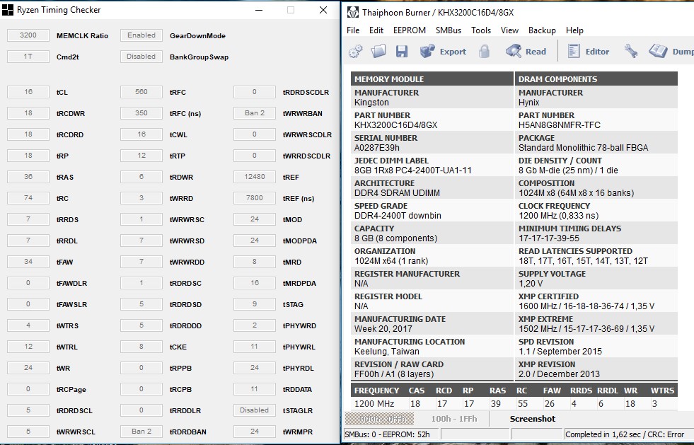This screenshot has height=445, width=694.
Task: Switch to the 000h - 0FFh tab
Action: point(379,419)
